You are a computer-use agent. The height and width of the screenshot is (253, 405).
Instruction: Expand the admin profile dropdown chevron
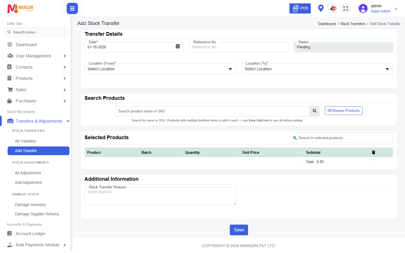click(x=396, y=9)
